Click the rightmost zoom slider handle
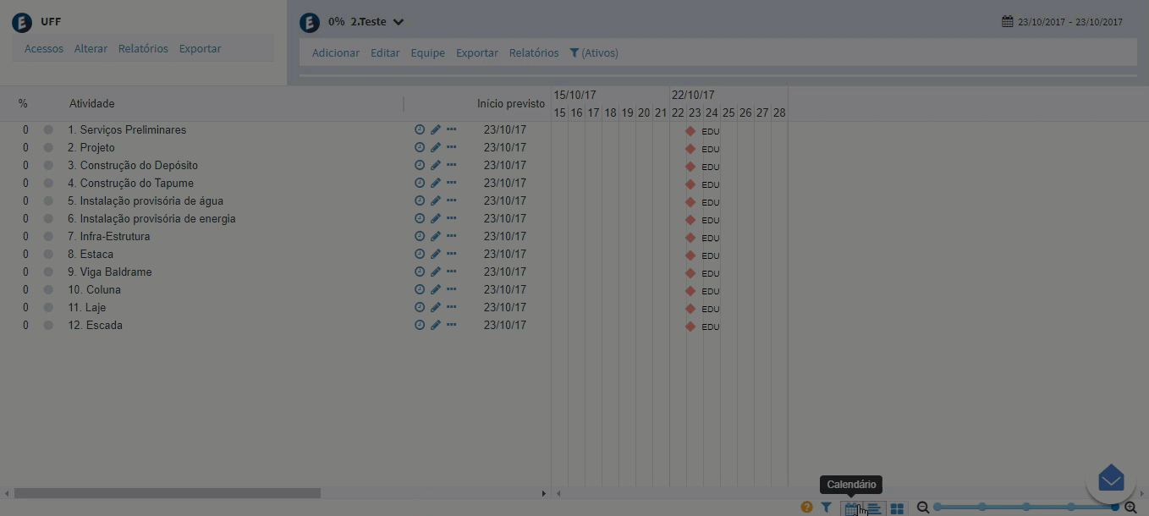 tap(1115, 507)
